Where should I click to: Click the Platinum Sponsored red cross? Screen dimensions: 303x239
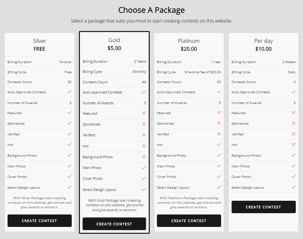click(x=219, y=124)
